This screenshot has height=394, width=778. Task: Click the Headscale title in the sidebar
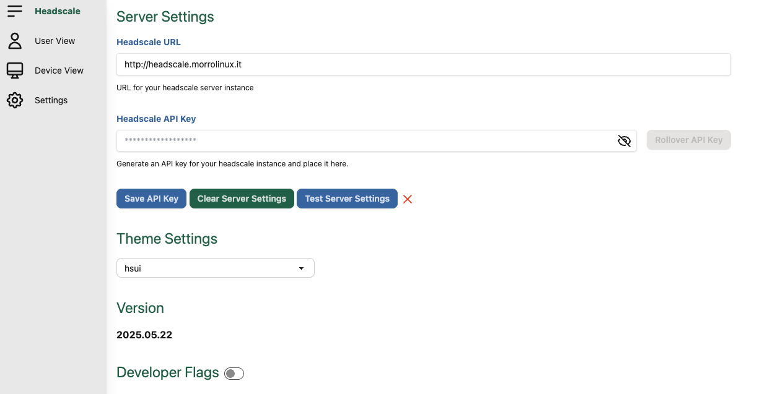tap(58, 11)
